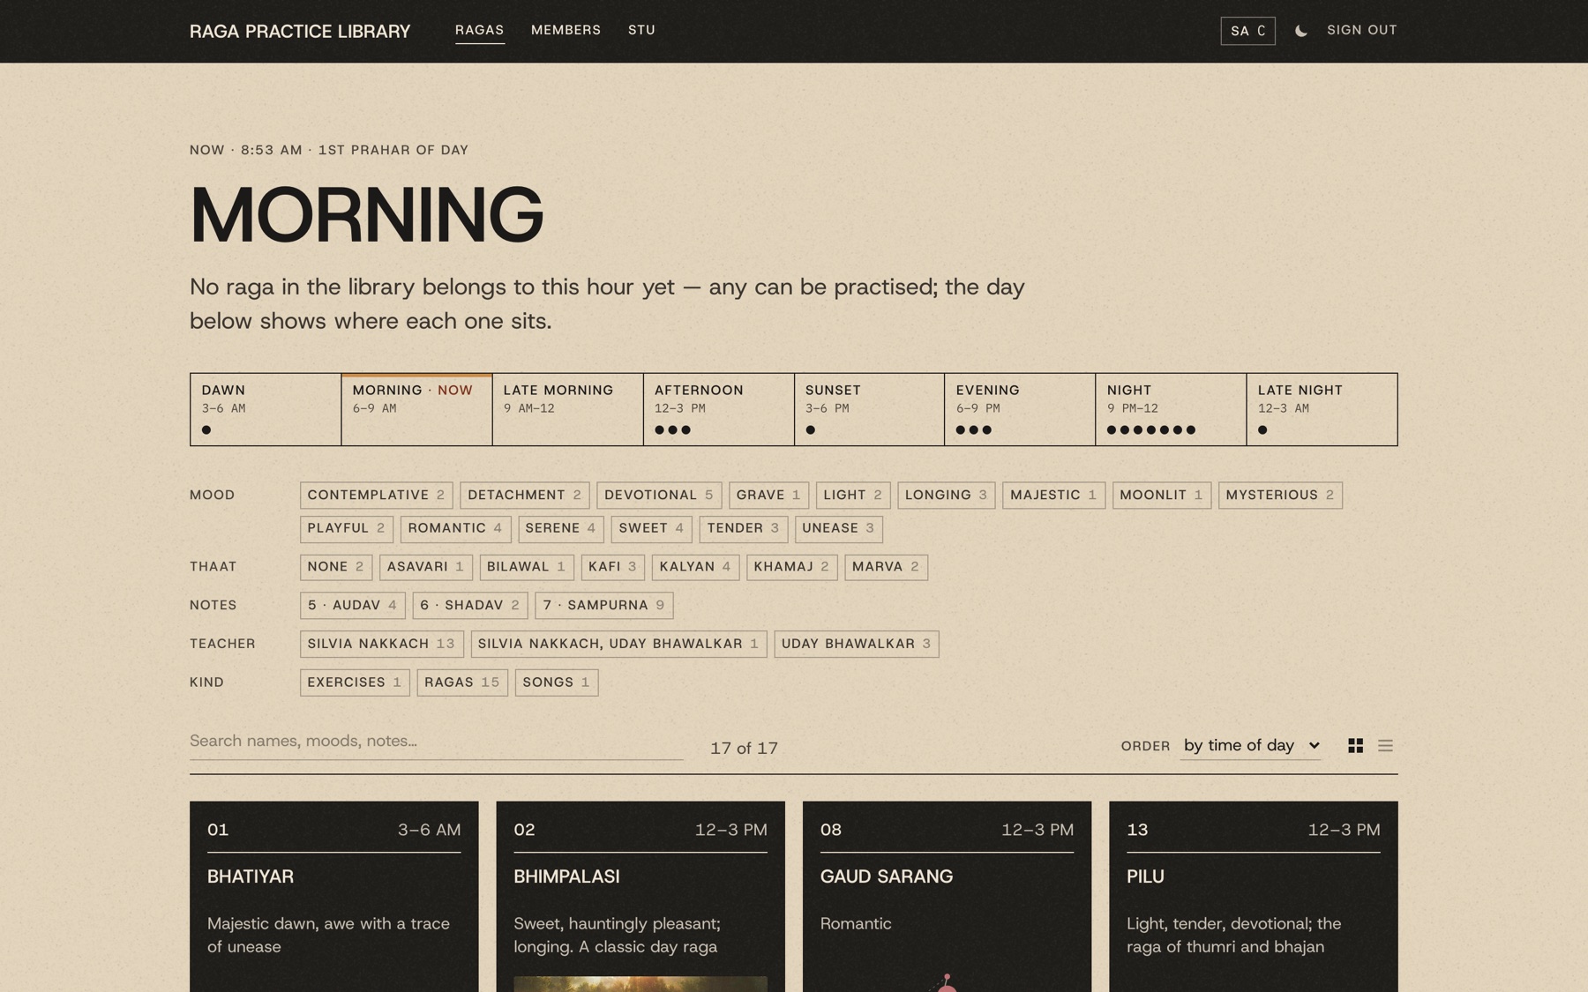
Task: Focus the search names, moods, notes field
Action: point(437,742)
